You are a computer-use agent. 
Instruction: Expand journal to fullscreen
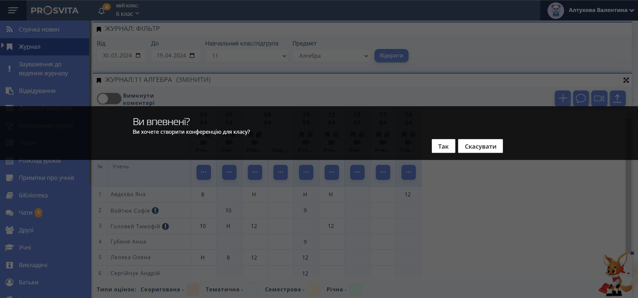coord(626,80)
